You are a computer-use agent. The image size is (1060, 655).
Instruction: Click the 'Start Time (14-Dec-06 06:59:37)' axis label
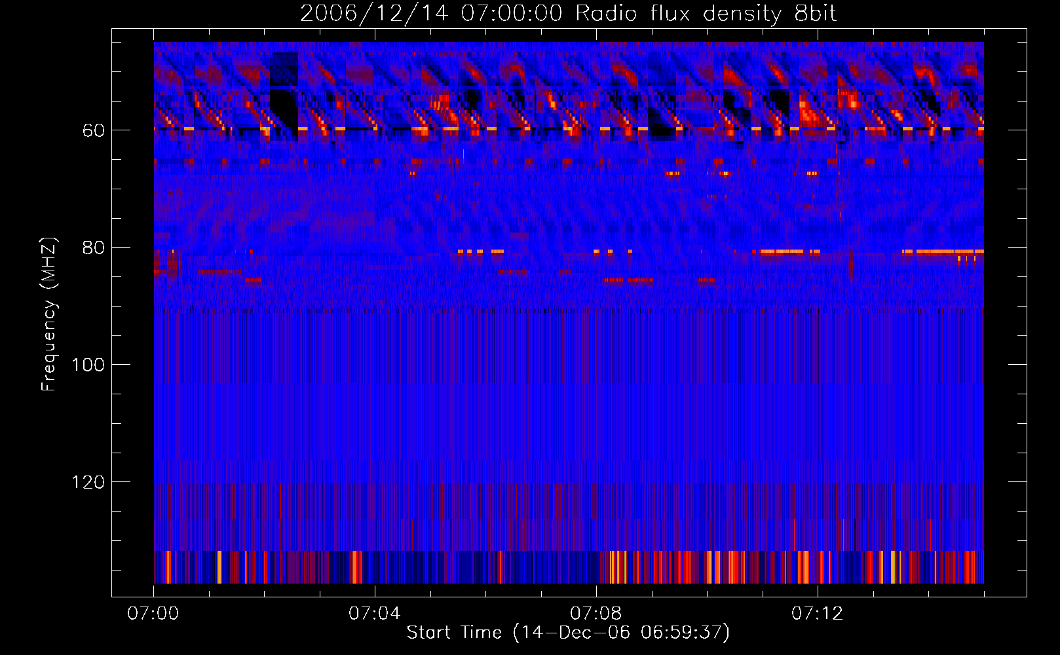pos(568,633)
